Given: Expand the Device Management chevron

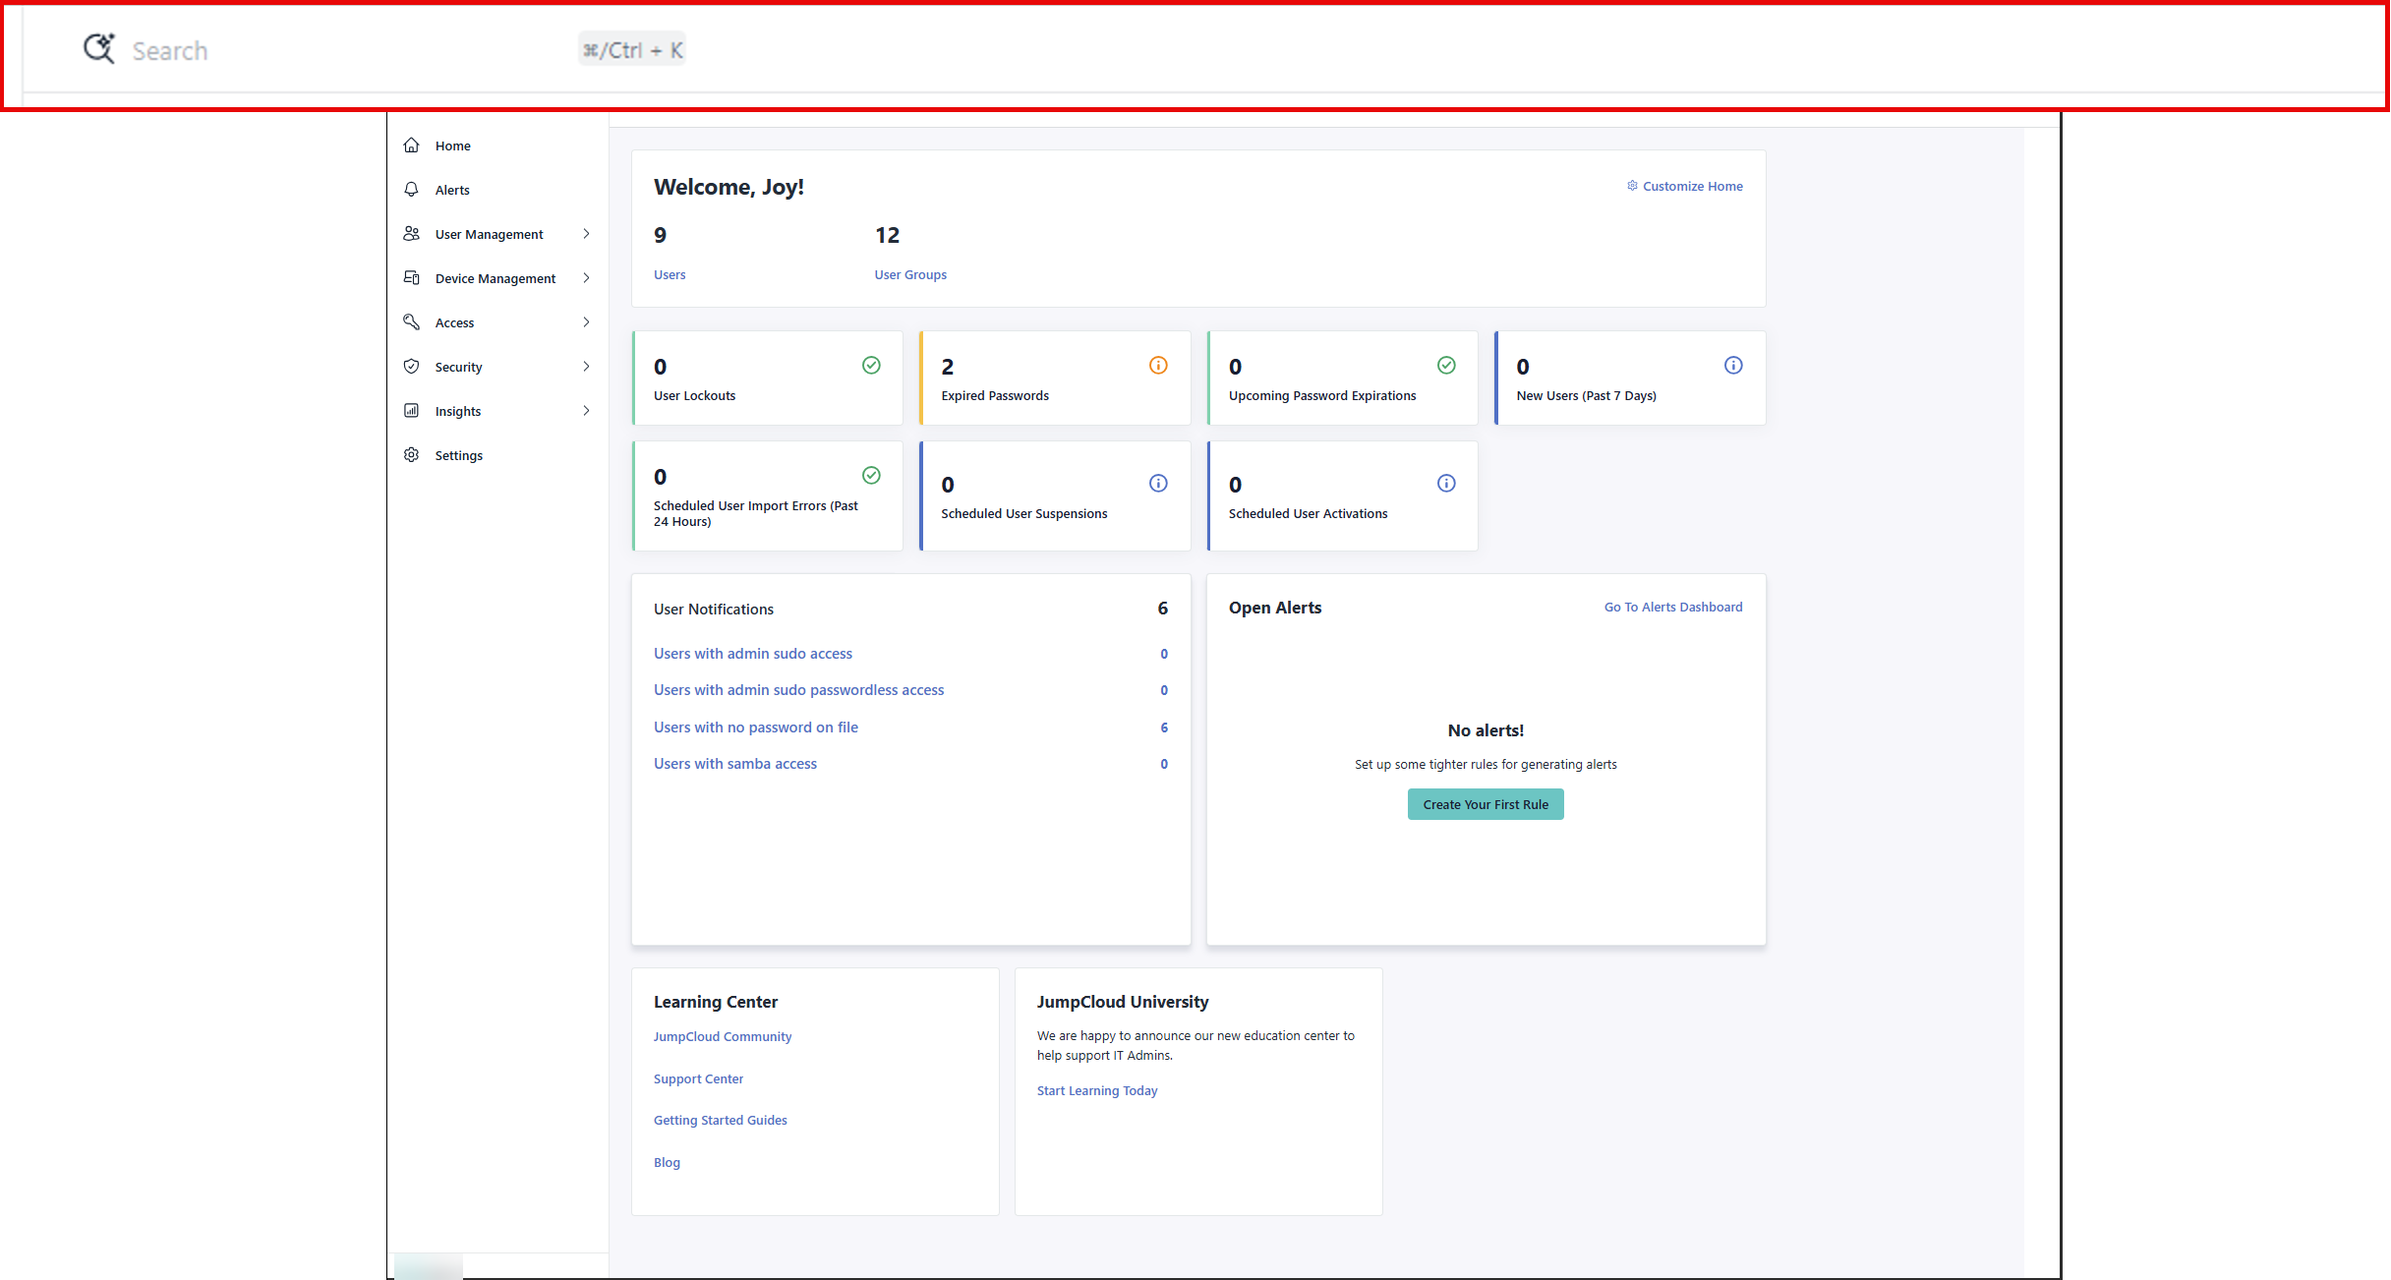Looking at the screenshot, I should [x=586, y=278].
